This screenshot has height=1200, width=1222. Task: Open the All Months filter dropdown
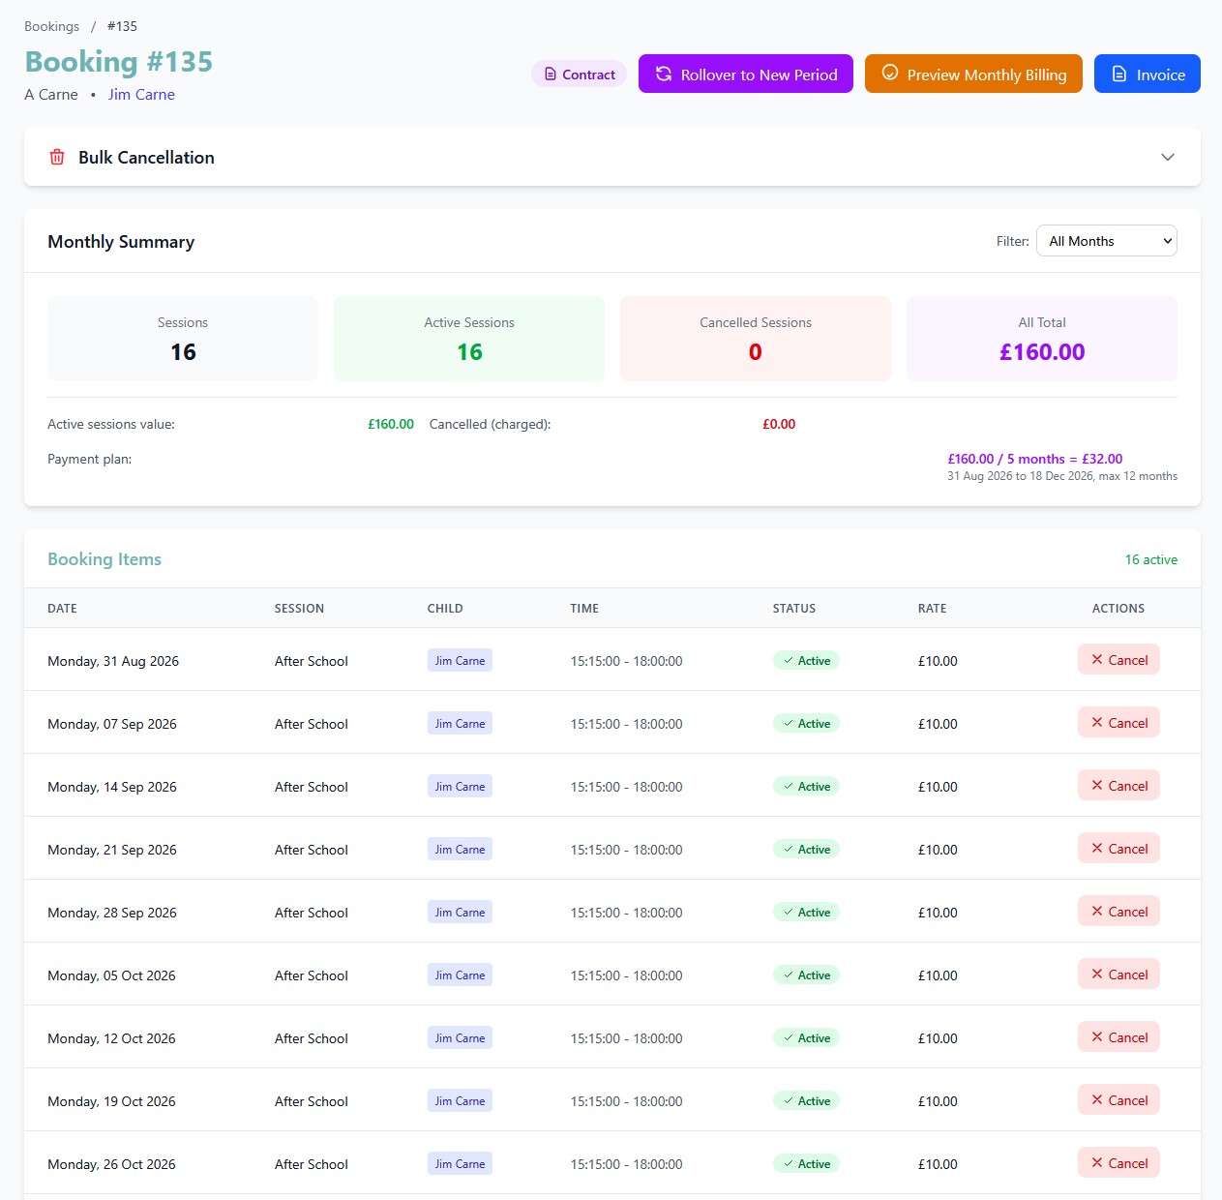[x=1107, y=241]
